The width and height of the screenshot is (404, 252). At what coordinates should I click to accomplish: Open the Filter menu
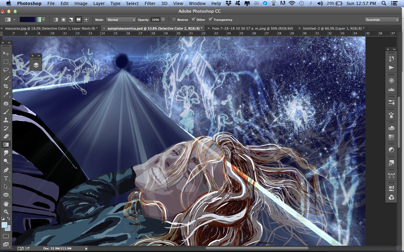point(150,3)
